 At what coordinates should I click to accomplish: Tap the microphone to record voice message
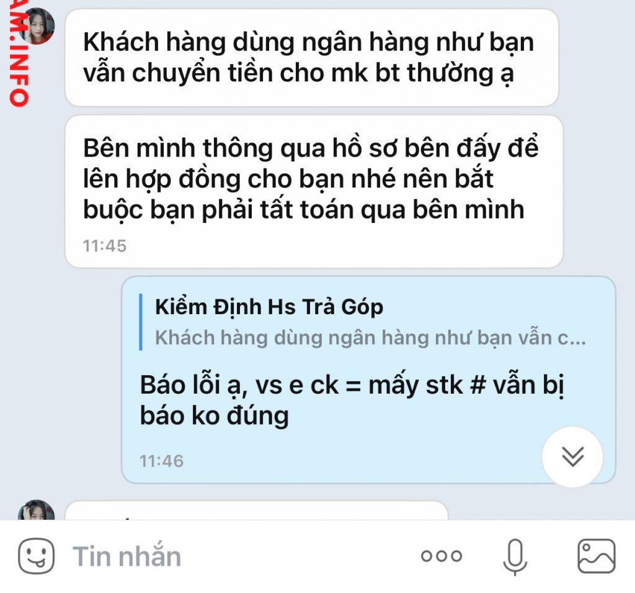[x=515, y=557]
